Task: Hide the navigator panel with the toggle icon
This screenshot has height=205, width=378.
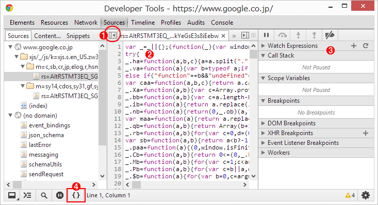Action: pyautogui.click(x=112, y=35)
